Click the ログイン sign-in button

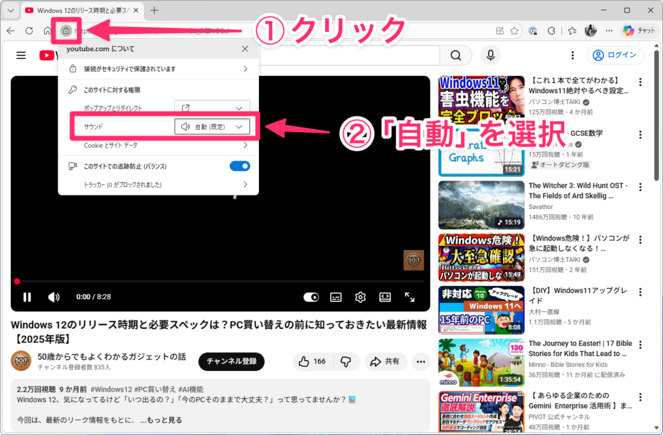point(616,55)
